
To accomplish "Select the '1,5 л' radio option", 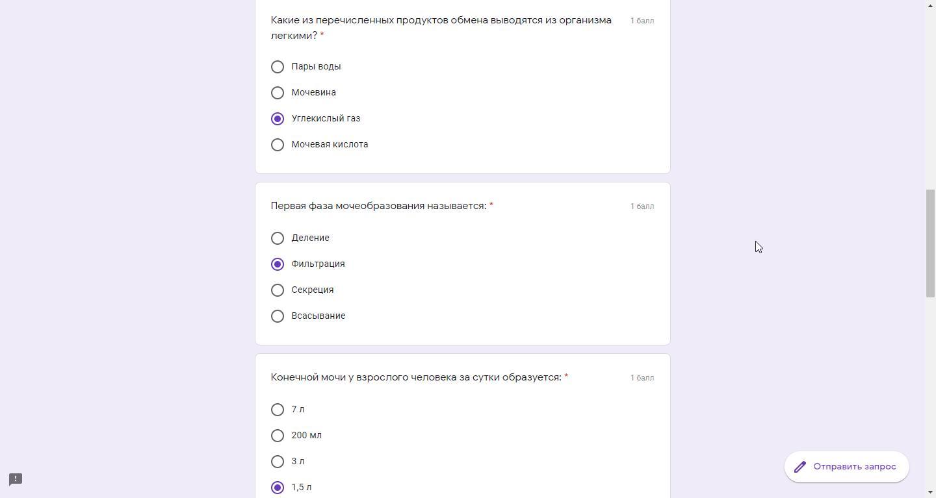I will (x=278, y=488).
